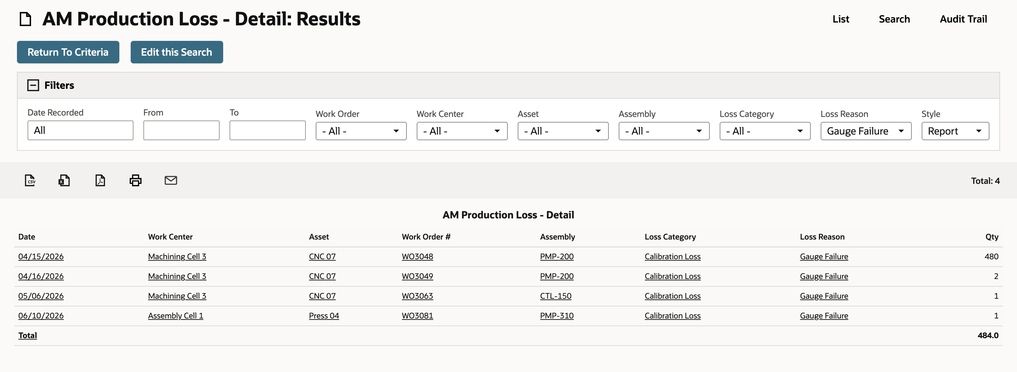Click the Press 04 asset link

point(324,316)
